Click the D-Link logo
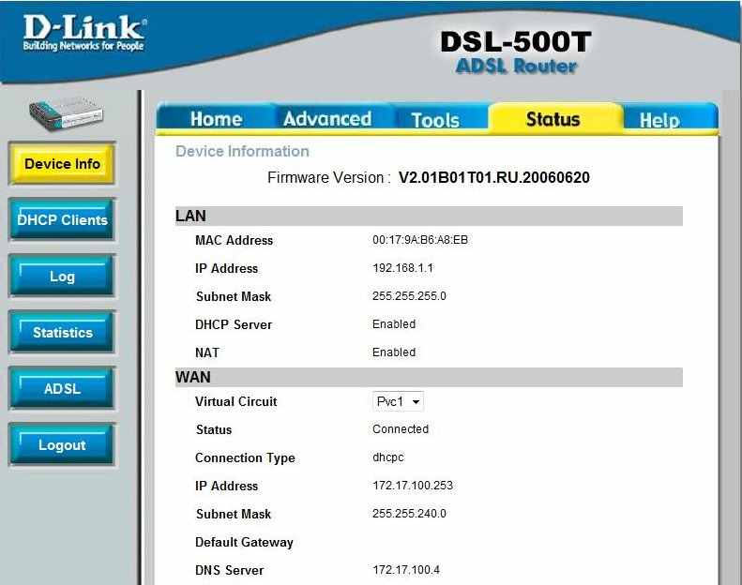 (x=84, y=32)
